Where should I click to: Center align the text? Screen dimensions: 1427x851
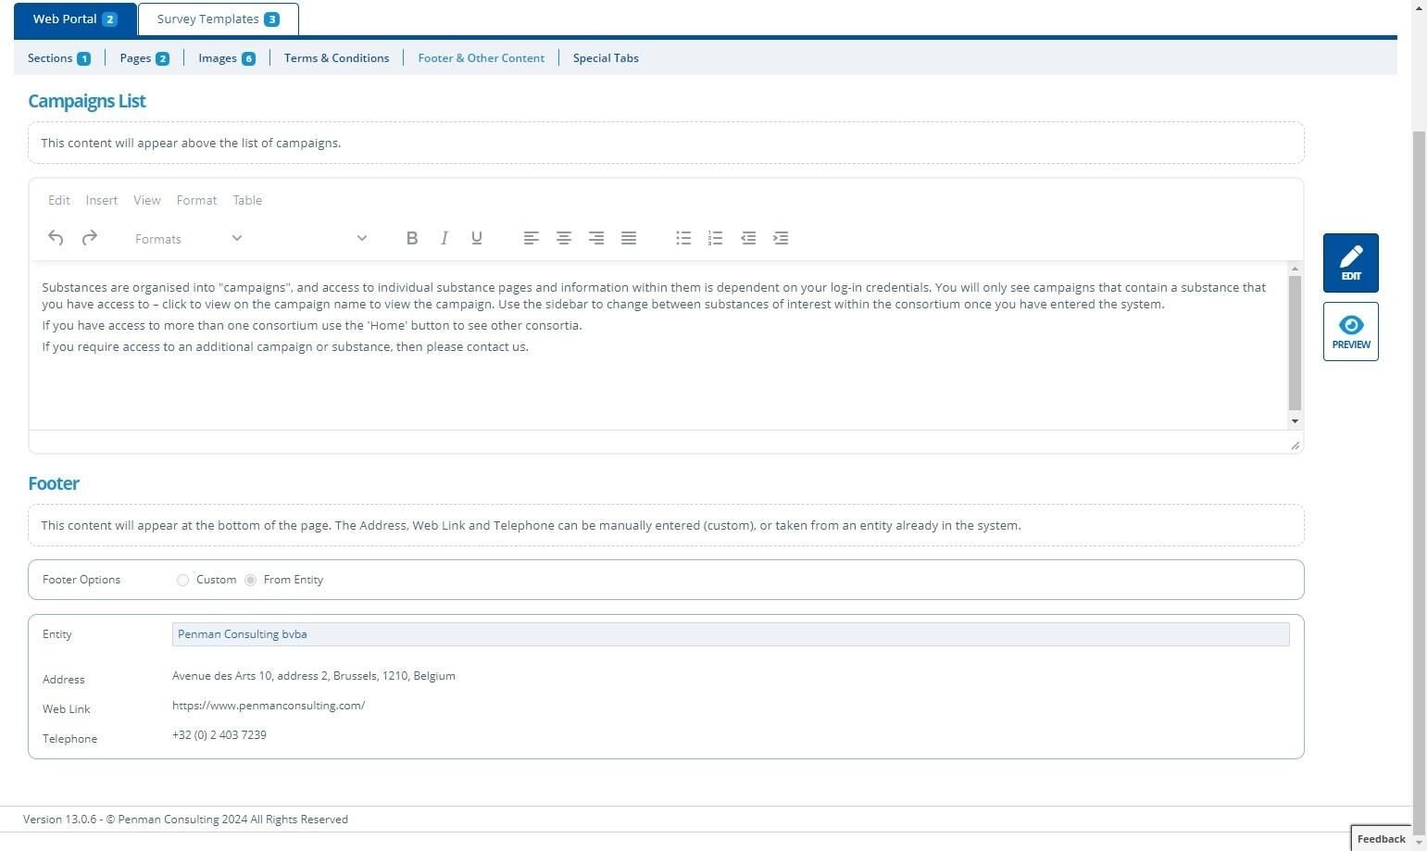click(x=563, y=238)
